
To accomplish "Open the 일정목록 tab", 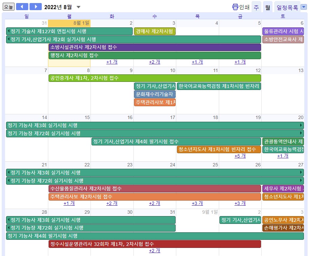I will coord(287,7).
